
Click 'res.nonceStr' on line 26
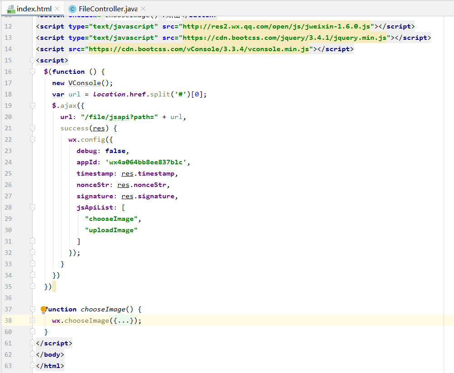click(x=142, y=185)
